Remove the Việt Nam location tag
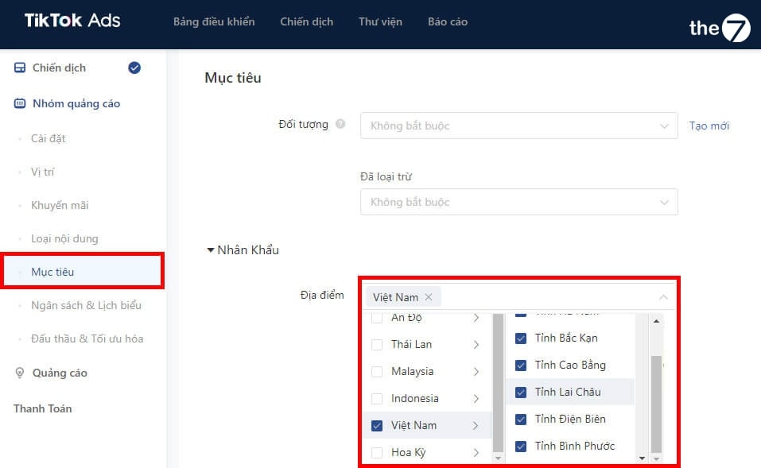 [429, 297]
